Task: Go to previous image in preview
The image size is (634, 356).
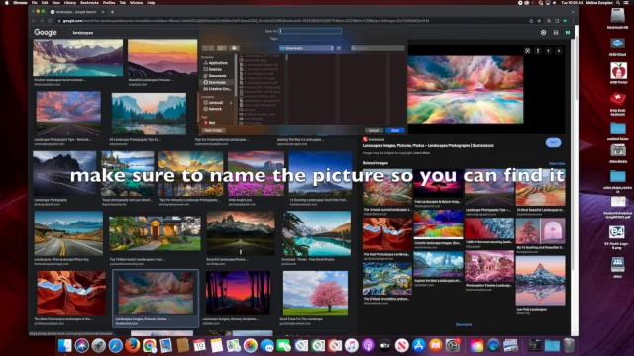Action: pyautogui.click(x=548, y=51)
